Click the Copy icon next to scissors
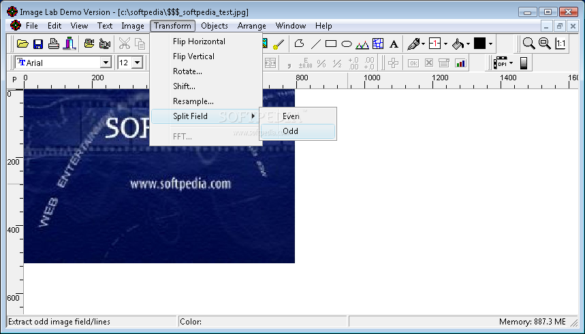Screen dimensions: 585x334 [x=140, y=44]
